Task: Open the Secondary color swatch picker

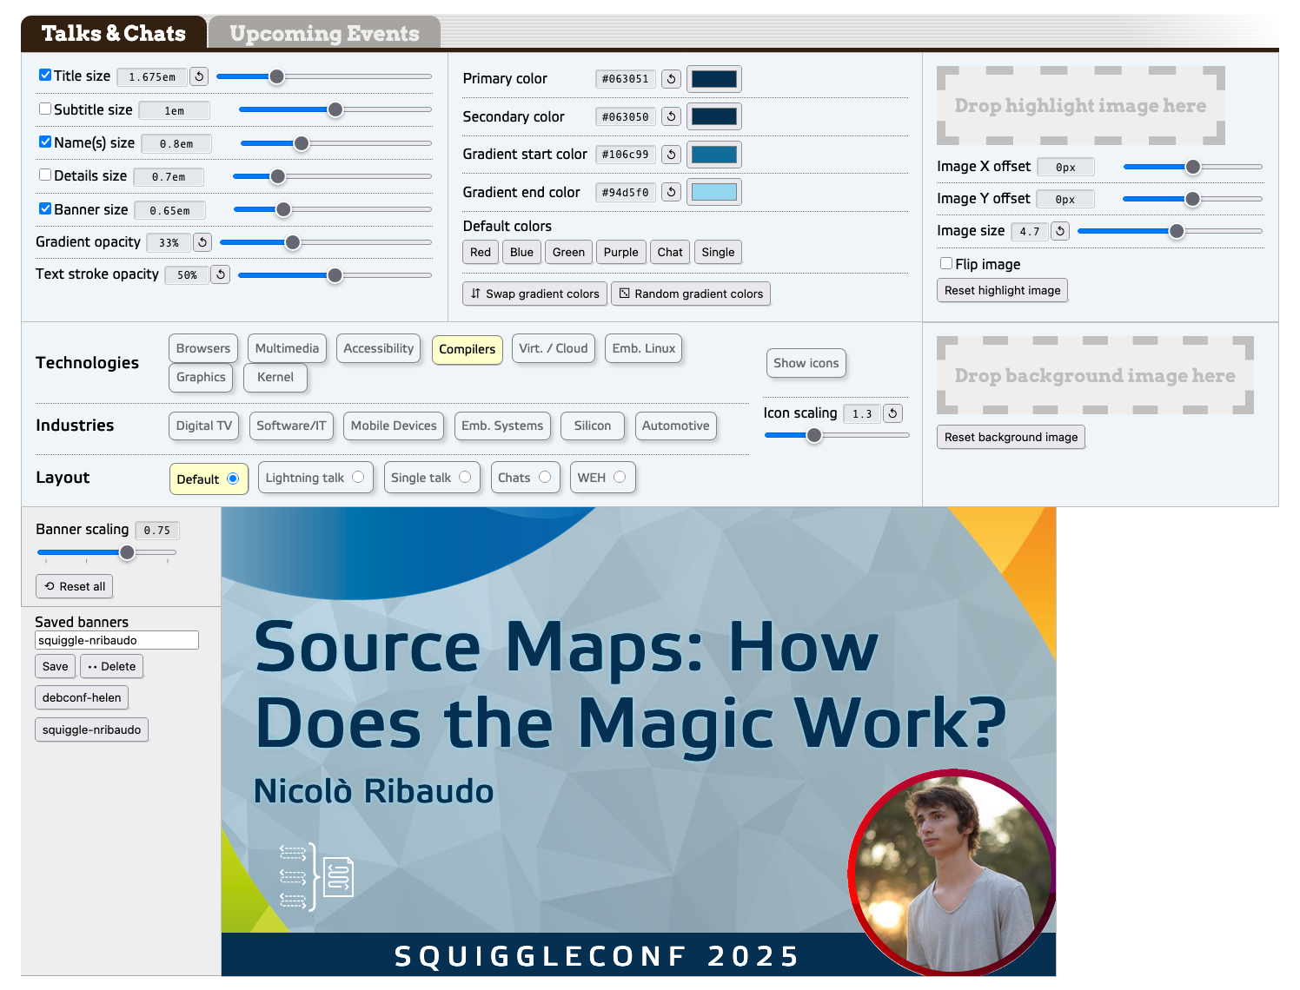Action: coord(713,116)
